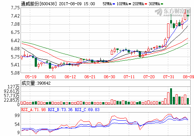Select the 07-31 date axis label
The width and height of the screenshot is (194, 136).
click(x=169, y=77)
